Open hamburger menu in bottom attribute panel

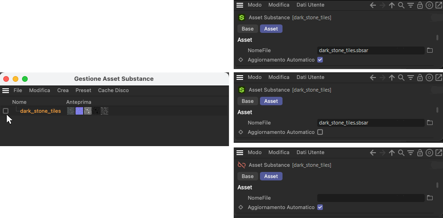coord(240,153)
